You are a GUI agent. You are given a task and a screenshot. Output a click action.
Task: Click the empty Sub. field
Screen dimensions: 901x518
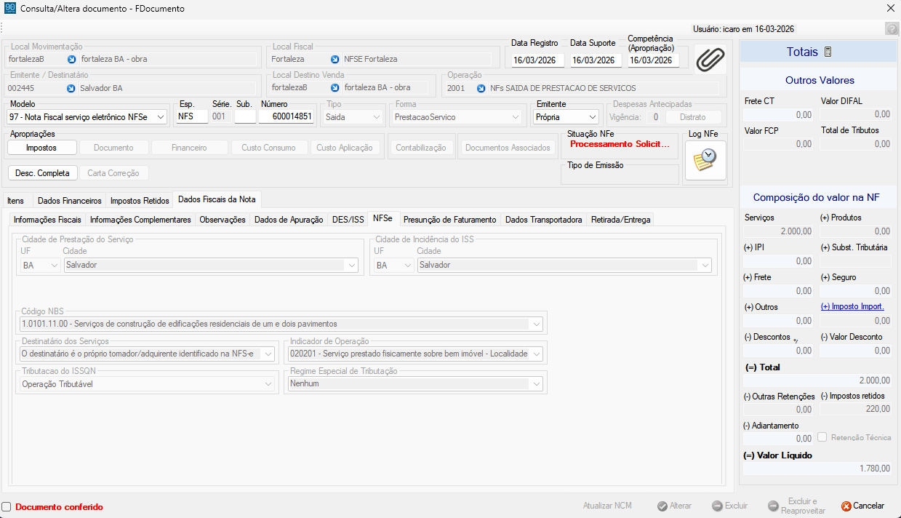point(245,116)
